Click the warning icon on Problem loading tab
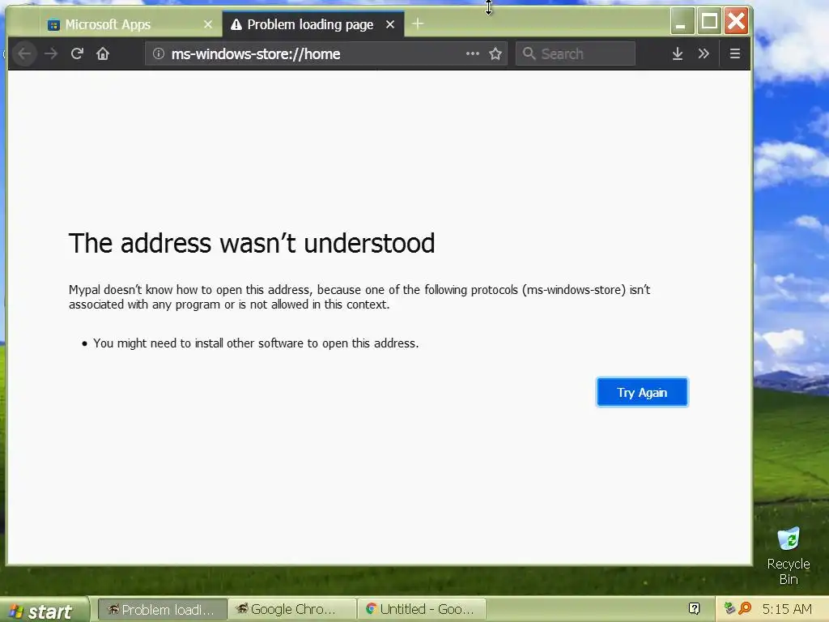The height and width of the screenshot is (622, 829). pyautogui.click(x=236, y=24)
